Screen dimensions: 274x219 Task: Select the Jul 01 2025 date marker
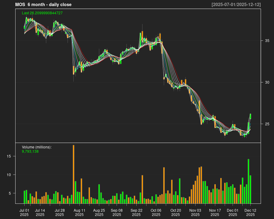pos(24,212)
